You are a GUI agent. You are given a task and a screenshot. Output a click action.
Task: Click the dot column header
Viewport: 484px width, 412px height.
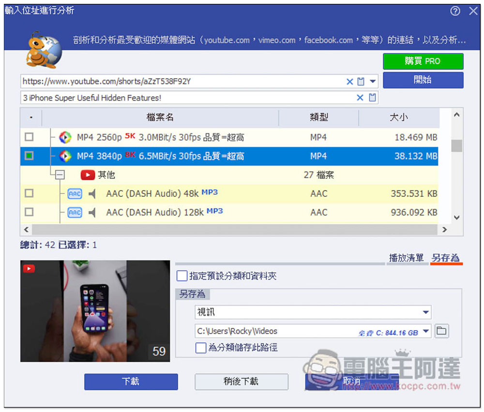31,118
